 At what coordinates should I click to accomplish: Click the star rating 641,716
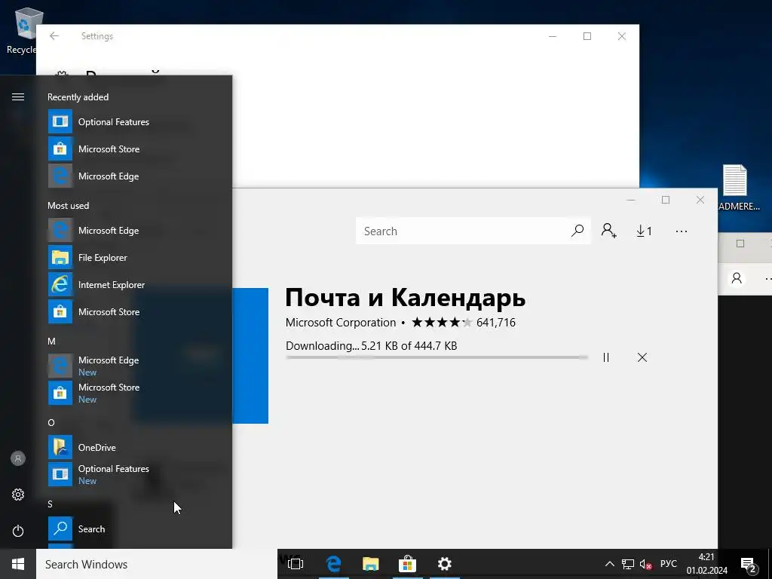point(464,323)
